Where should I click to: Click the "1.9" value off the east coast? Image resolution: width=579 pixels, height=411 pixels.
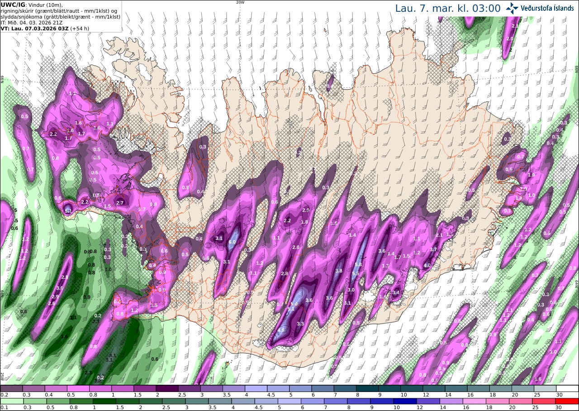pyautogui.click(x=532, y=175)
